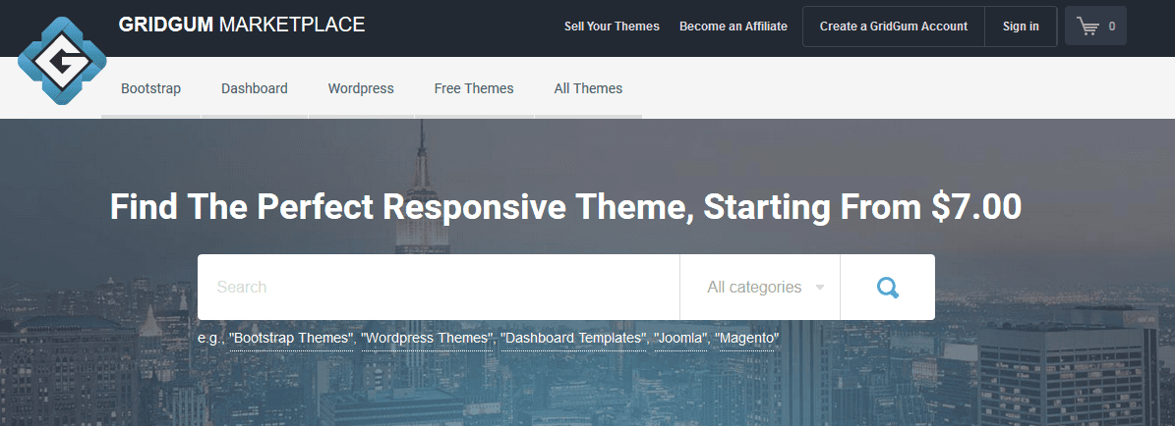Select "Dashboard Templates" search suggestion
The image size is (1175, 426).
[x=573, y=339]
